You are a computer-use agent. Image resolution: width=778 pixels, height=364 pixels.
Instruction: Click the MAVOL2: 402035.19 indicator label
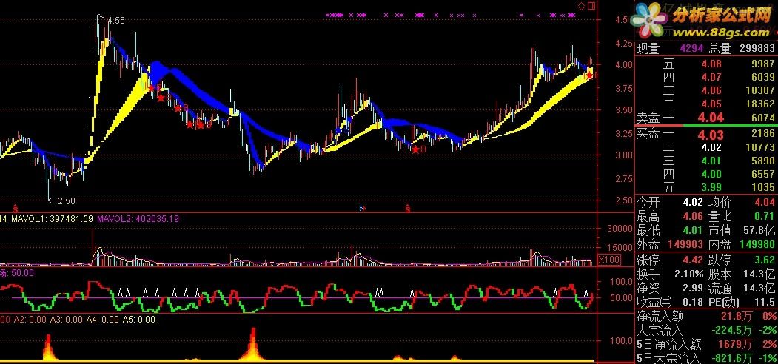click(138, 218)
